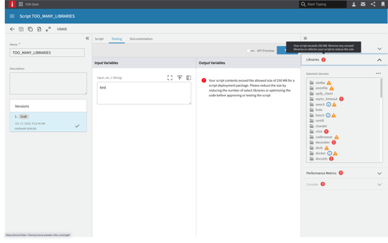Toggle the API Preview switch

250,50
